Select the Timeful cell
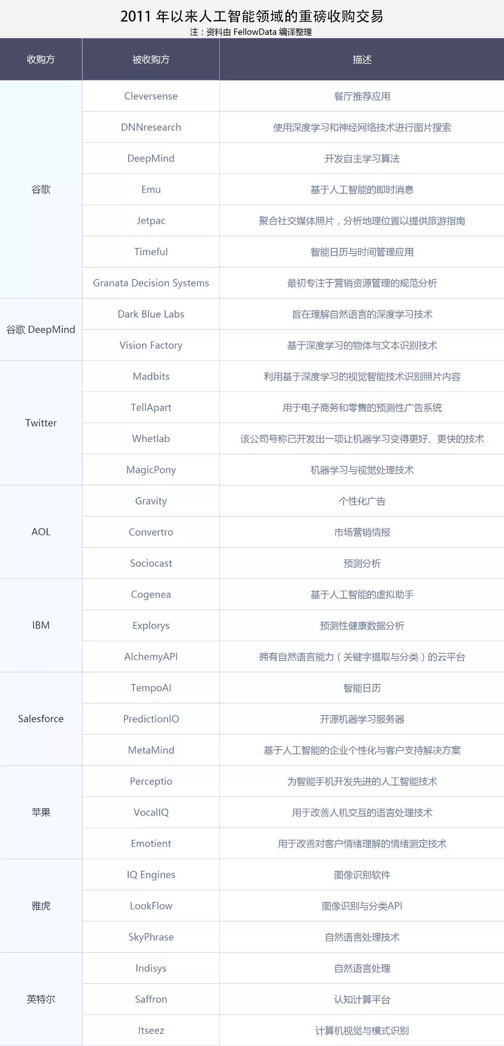The width and height of the screenshot is (504, 1046). [x=151, y=252]
